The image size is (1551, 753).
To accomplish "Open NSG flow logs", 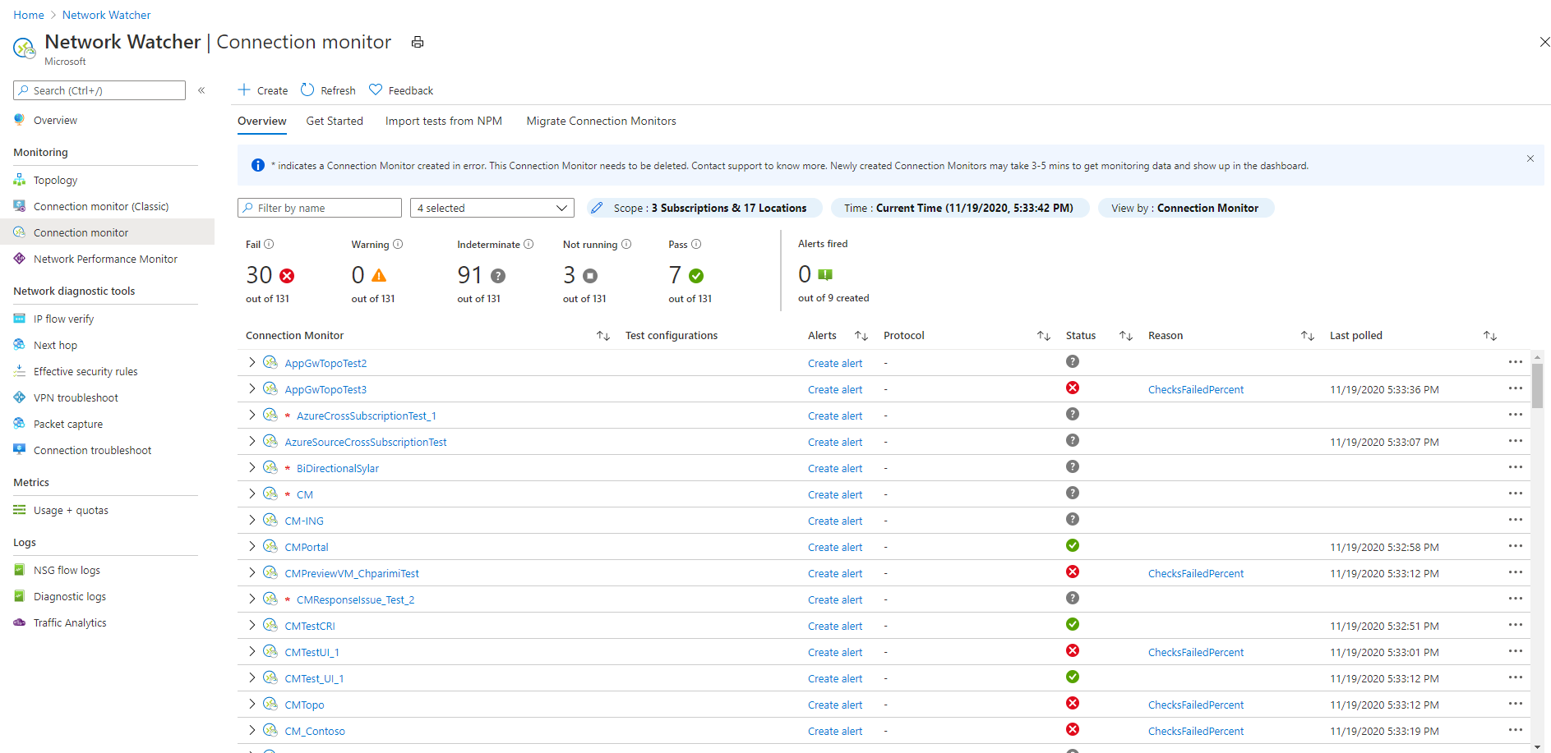I will click(67, 569).
